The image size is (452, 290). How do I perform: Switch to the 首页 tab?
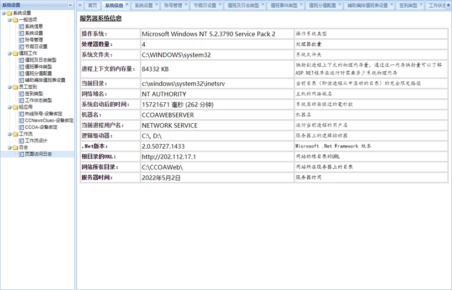click(x=92, y=6)
